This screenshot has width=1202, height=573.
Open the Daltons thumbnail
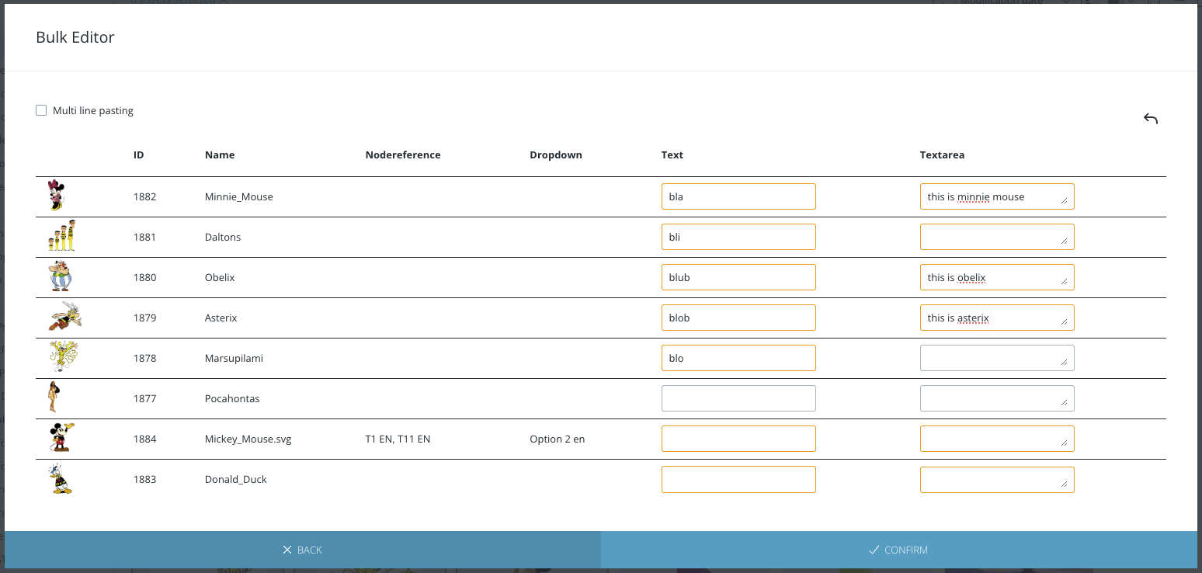point(62,236)
